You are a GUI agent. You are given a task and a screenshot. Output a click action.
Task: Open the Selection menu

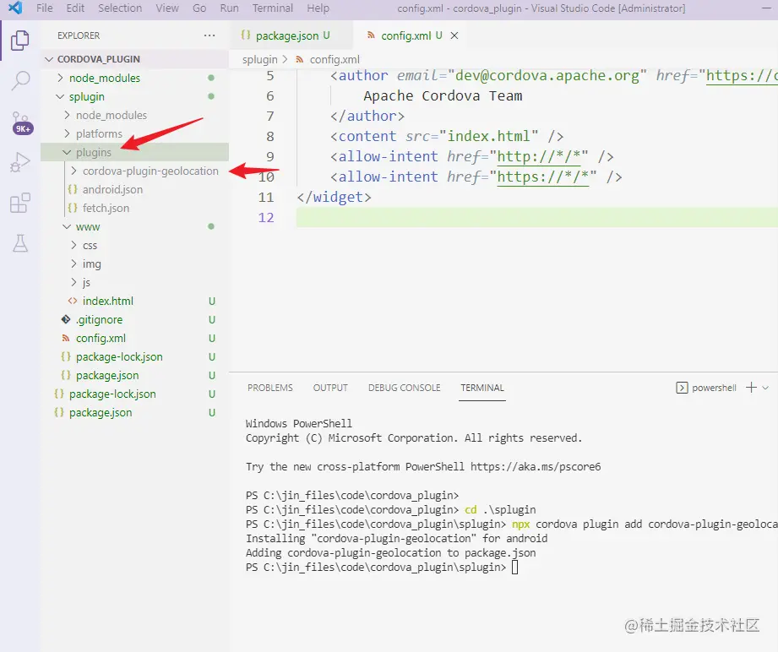click(120, 8)
